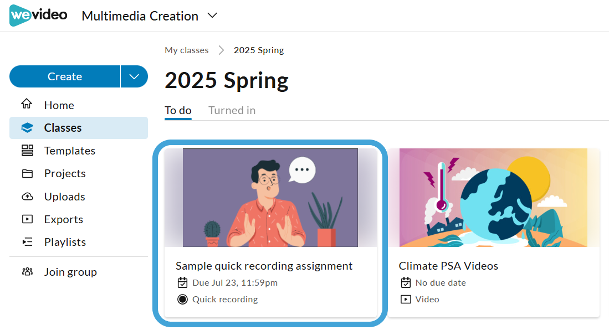Open Home via the house icon
Viewport: 609px width, 330px height.
27,104
